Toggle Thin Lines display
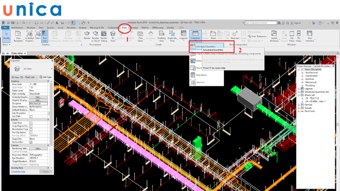Viewport: 340px width, 191px height. tap(45, 36)
